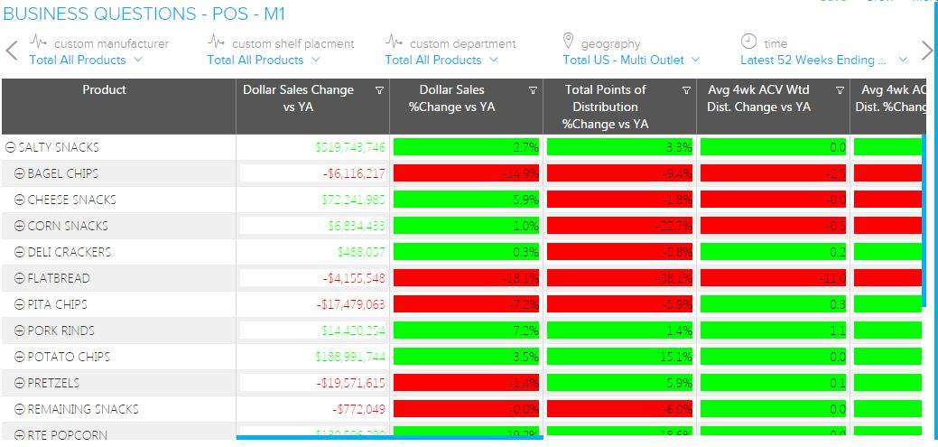Collapse the BAGEL CHIPS row
The width and height of the screenshot is (938, 447).
pyautogui.click(x=20, y=173)
